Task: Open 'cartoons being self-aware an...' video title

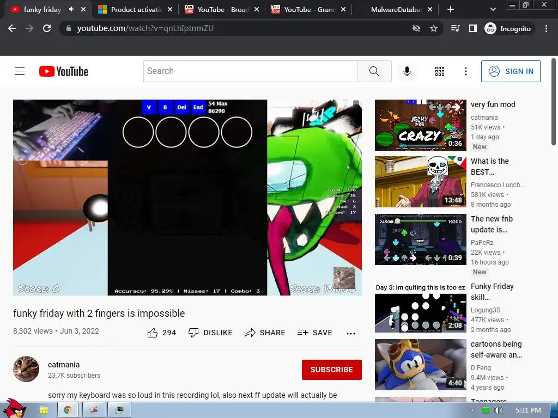Action: tap(496, 349)
